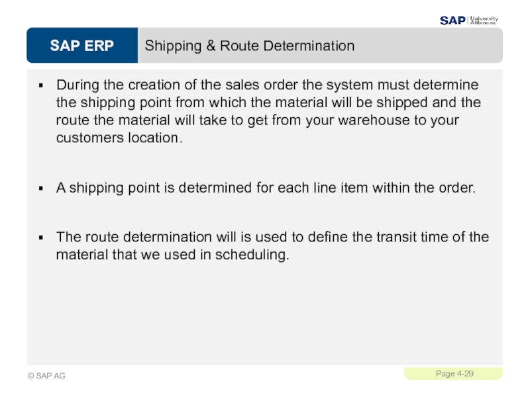Click the first bullet marker before 'During'

point(41,85)
